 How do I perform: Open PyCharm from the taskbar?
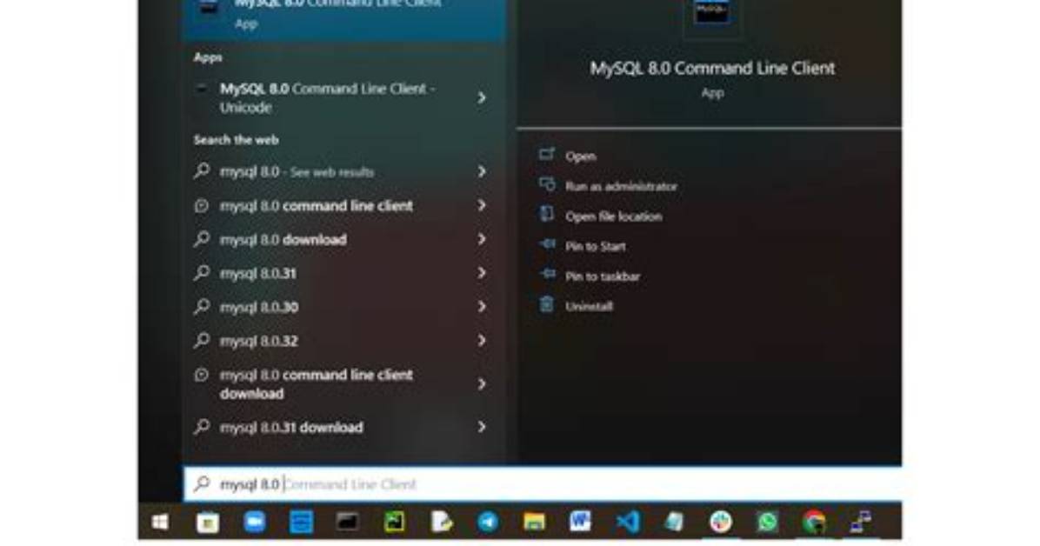[395, 523]
